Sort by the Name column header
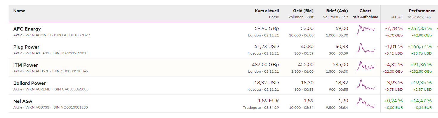The image size is (438, 118). pyautogui.click(x=19, y=11)
